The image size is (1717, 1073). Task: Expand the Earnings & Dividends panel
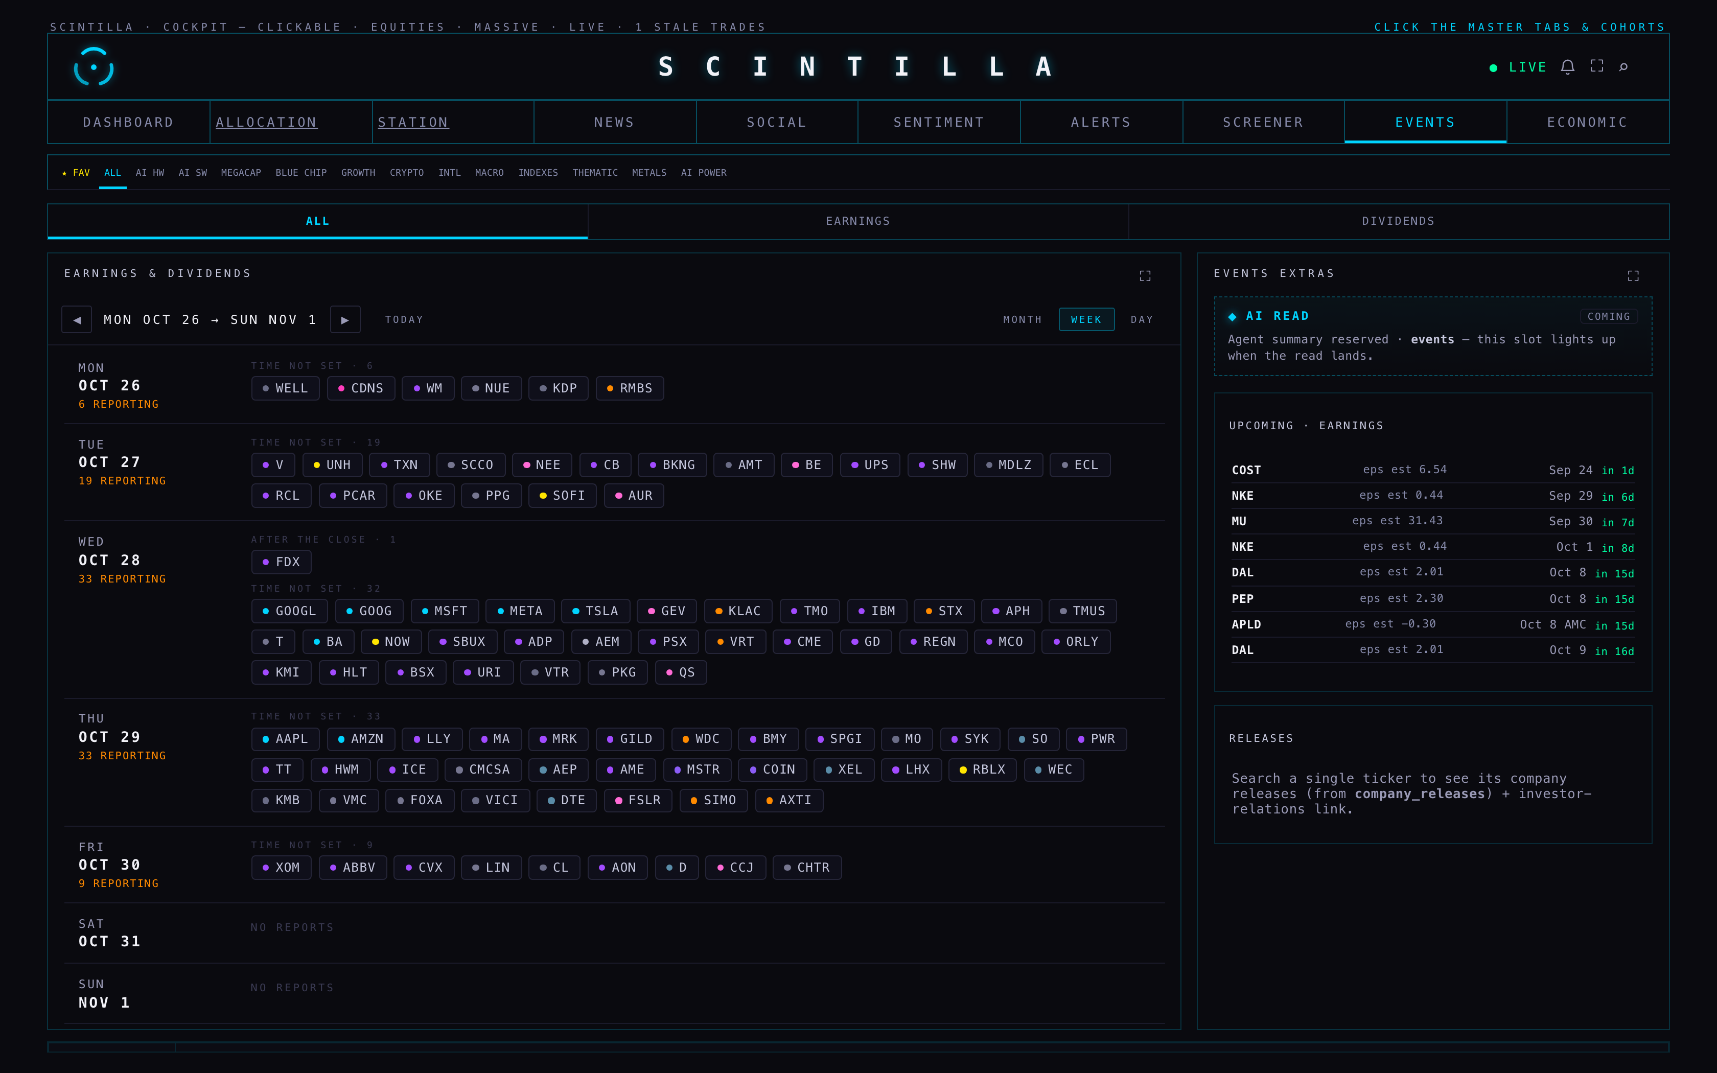[x=1145, y=275]
